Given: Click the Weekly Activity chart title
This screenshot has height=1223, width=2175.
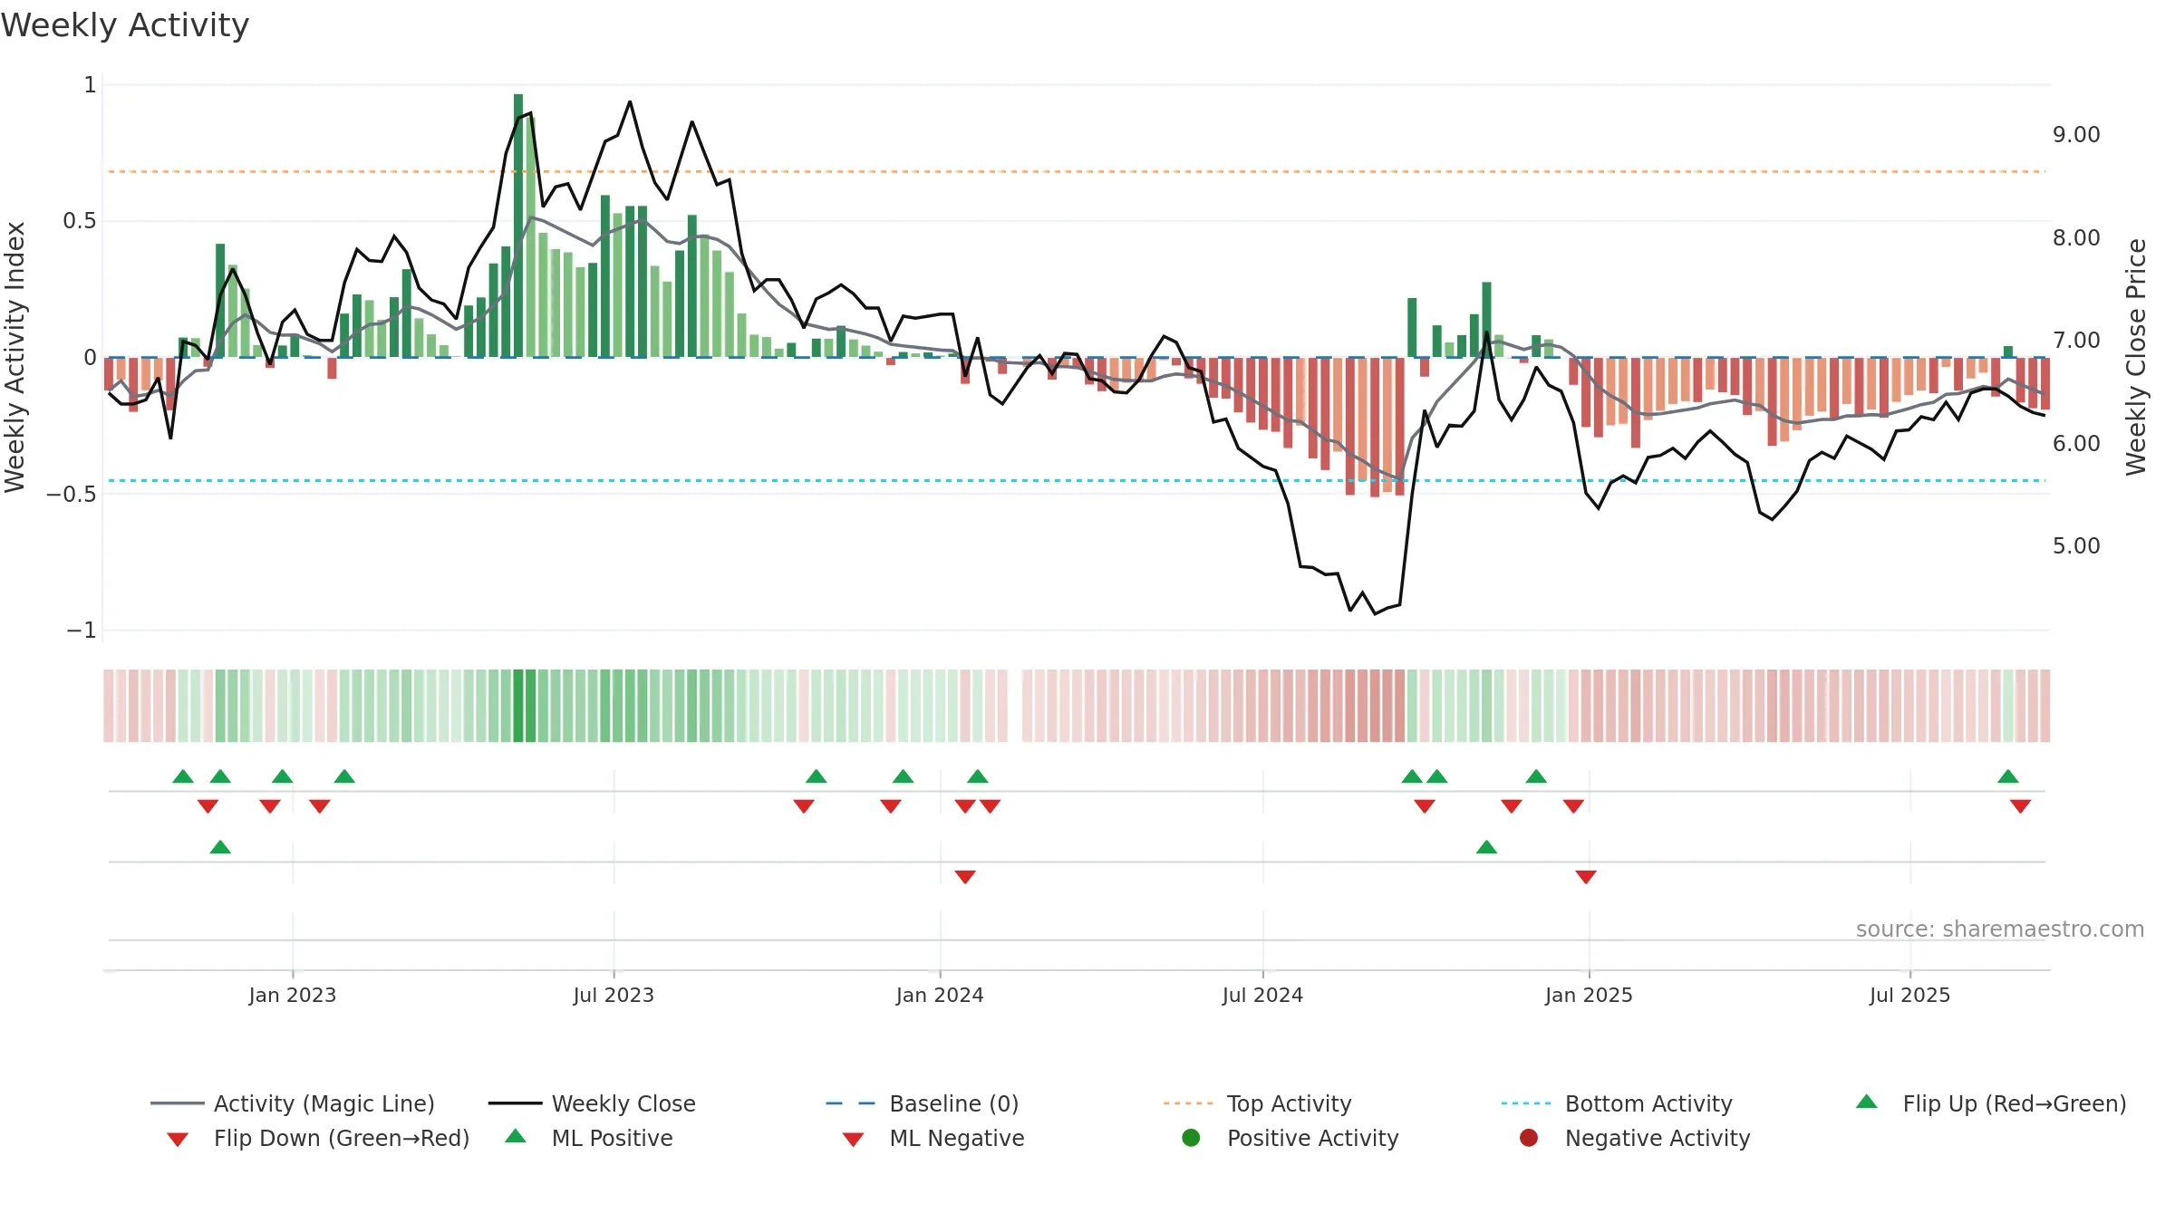Looking at the screenshot, I should click(x=125, y=25).
